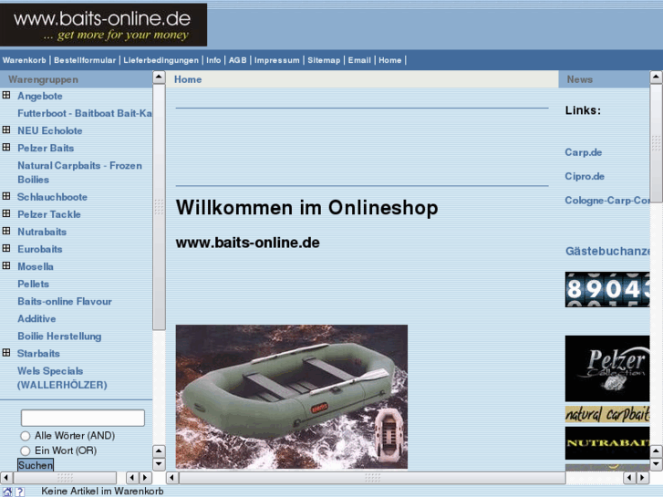
Task: Open Sitemap in the top menu
Action: pos(324,60)
